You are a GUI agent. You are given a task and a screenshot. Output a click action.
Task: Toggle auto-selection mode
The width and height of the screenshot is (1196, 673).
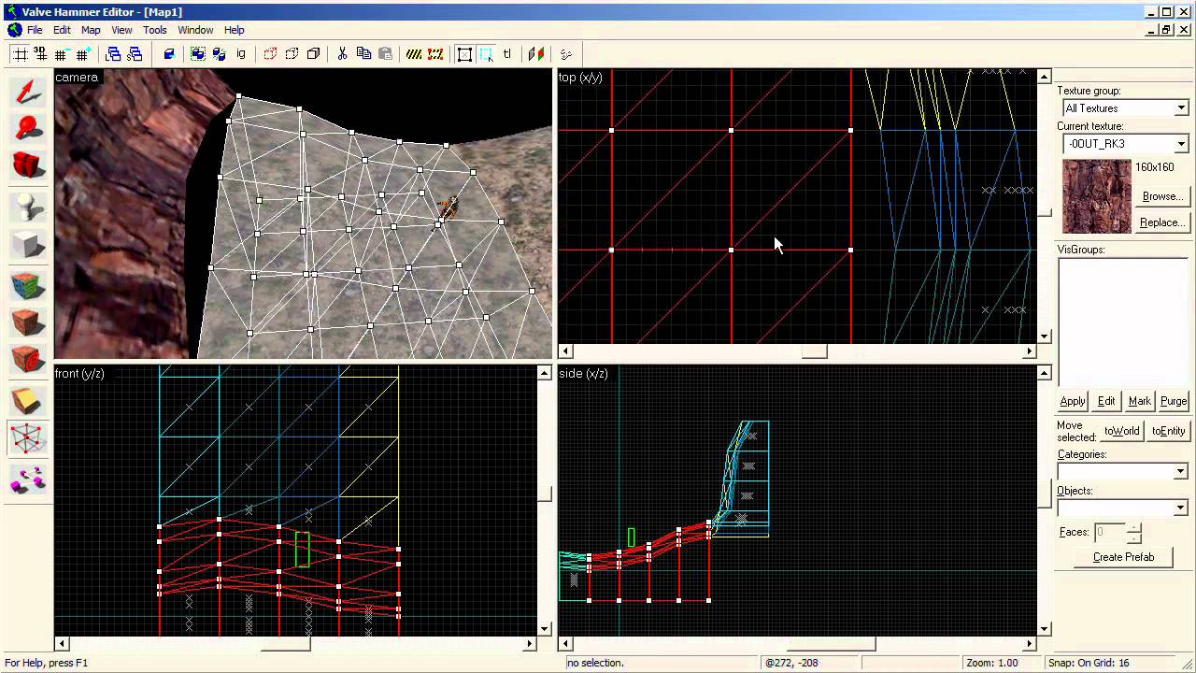point(486,54)
